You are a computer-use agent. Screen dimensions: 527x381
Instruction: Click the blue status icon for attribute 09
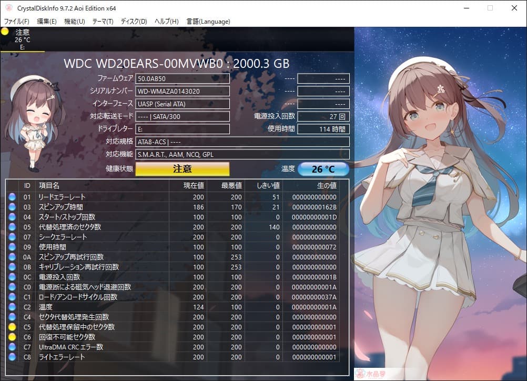(x=12, y=247)
